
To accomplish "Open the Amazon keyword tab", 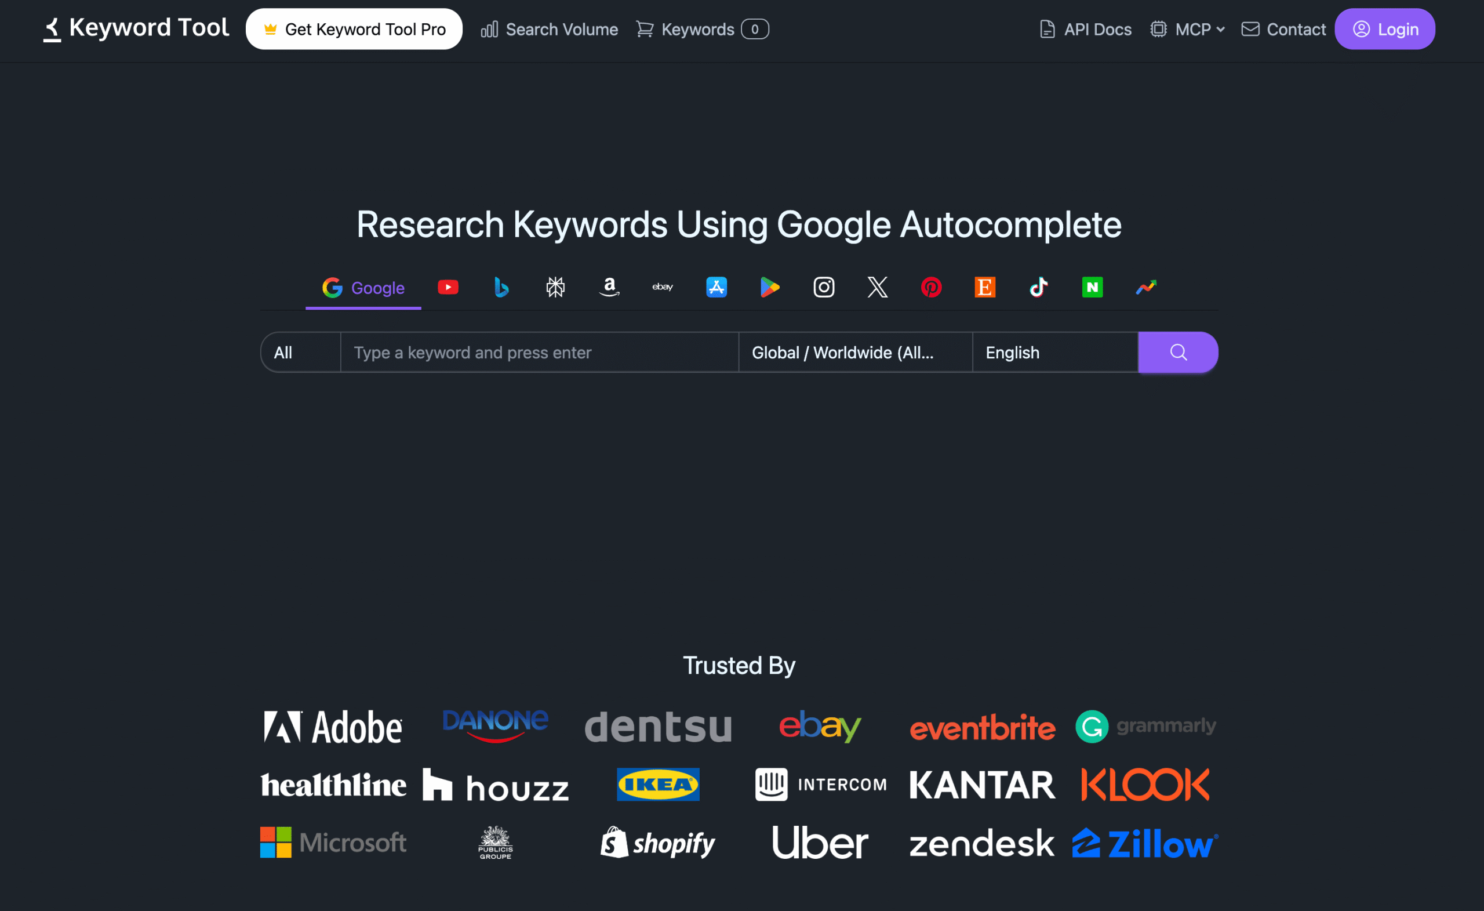I will 609,288.
